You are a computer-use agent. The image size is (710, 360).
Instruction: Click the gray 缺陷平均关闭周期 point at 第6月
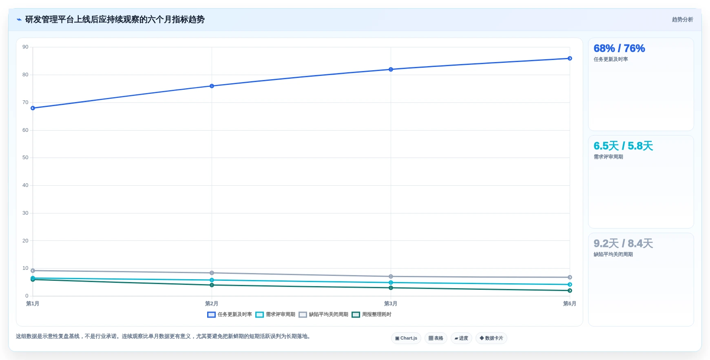[x=570, y=278]
